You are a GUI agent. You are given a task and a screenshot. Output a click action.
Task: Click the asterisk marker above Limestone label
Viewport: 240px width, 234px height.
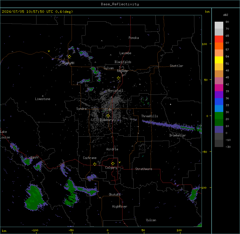43,96
